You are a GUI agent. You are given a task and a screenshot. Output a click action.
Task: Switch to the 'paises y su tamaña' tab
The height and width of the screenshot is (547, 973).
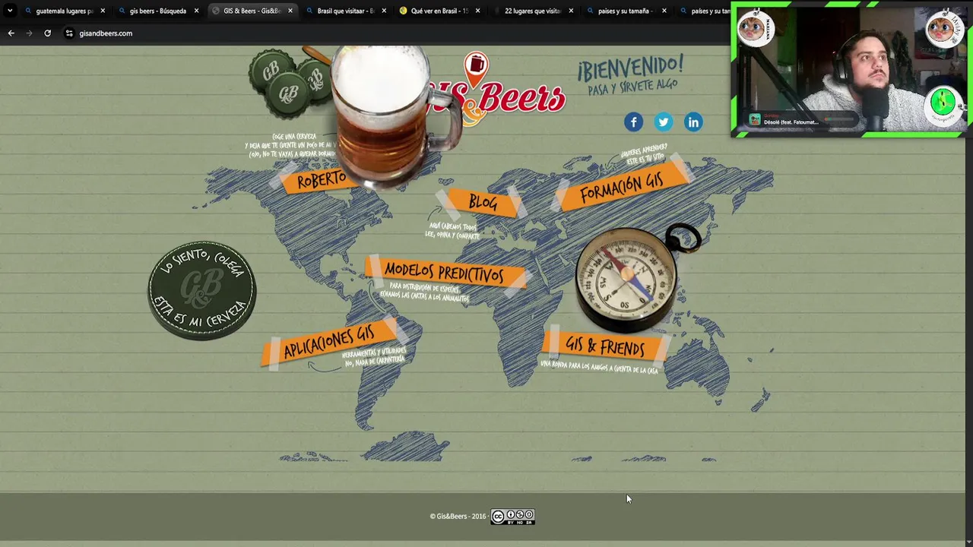pos(626,11)
